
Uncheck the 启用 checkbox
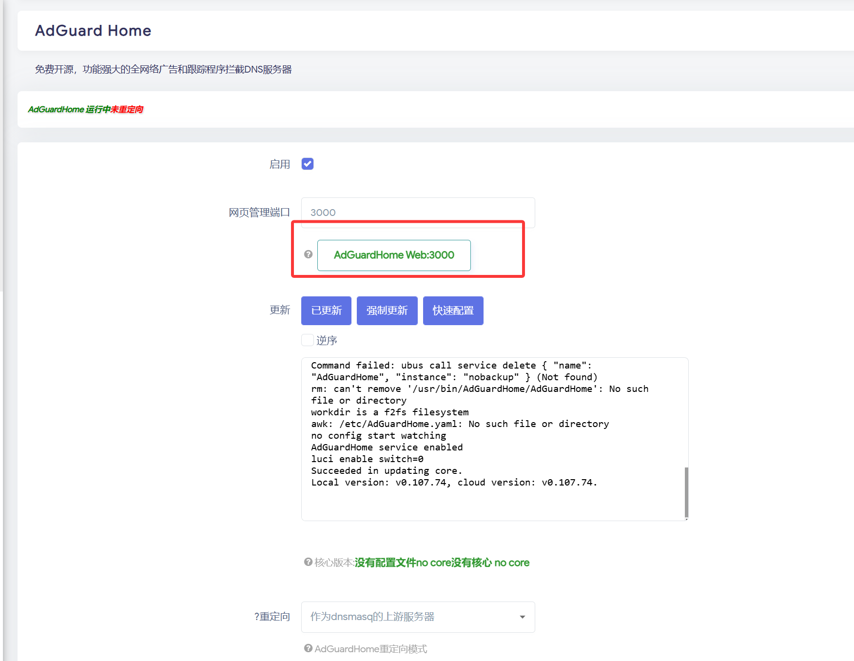pyautogui.click(x=308, y=164)
